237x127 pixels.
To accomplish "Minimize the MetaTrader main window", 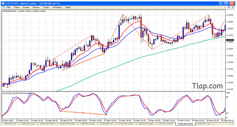I will coord(222,4).
